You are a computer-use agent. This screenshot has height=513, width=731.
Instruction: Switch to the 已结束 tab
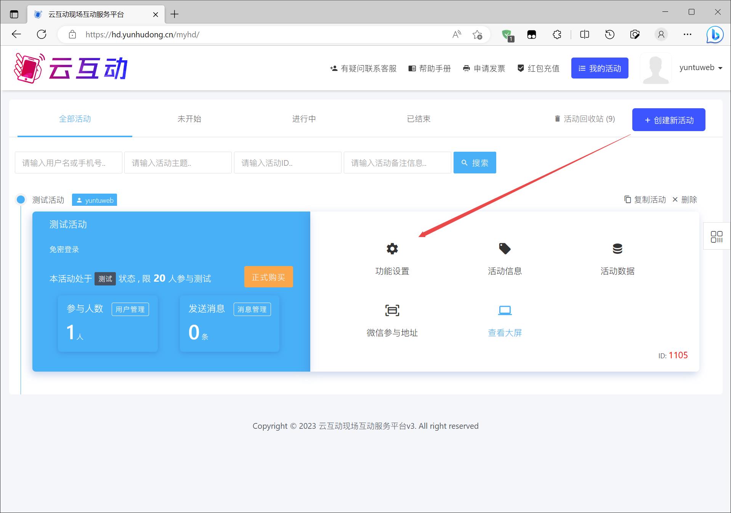(418, 119)
